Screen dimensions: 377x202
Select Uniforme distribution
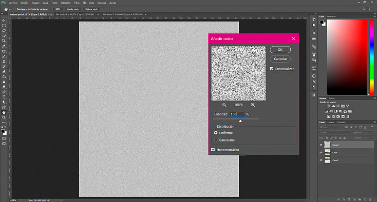(x=216, y=133)
